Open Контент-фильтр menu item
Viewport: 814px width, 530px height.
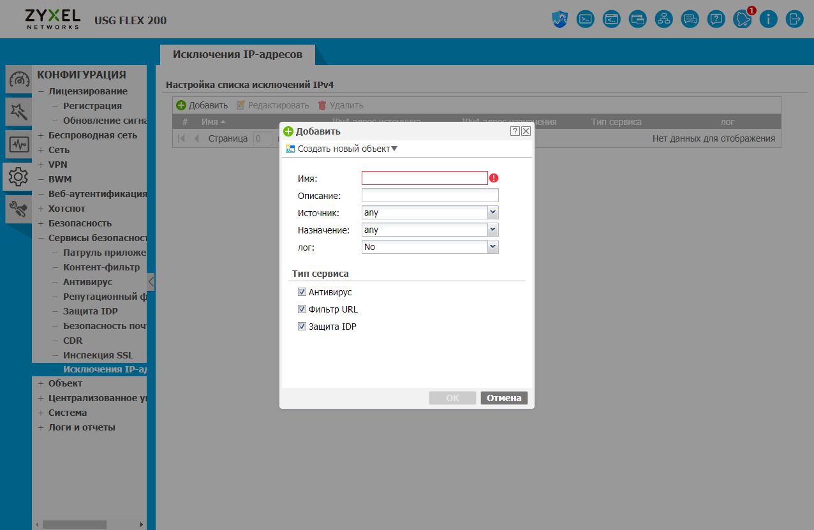(101, 267)
